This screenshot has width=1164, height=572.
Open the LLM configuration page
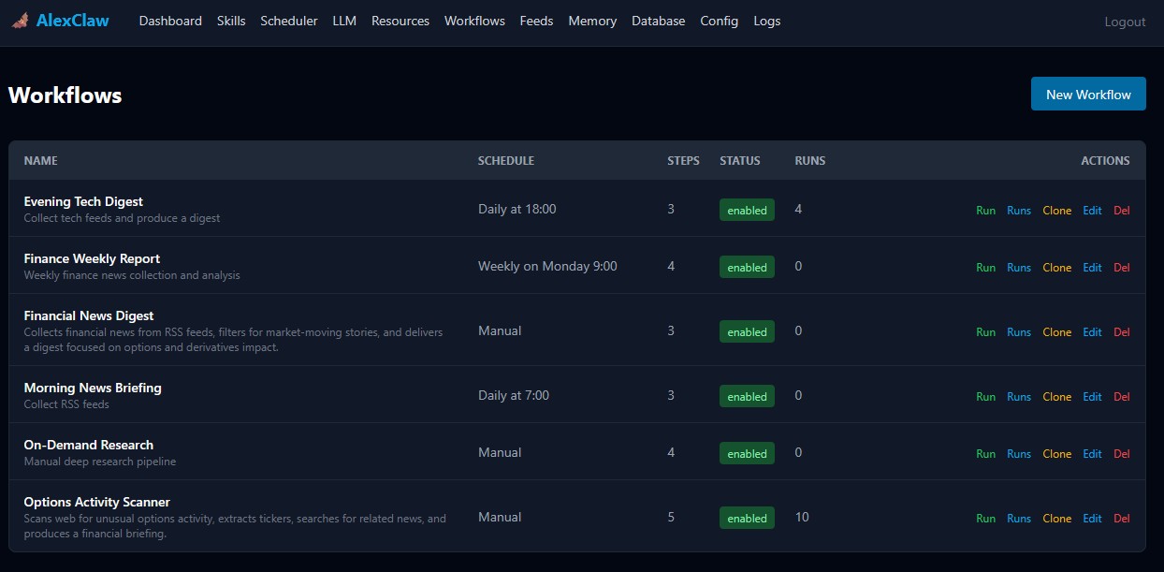[343, 21]
